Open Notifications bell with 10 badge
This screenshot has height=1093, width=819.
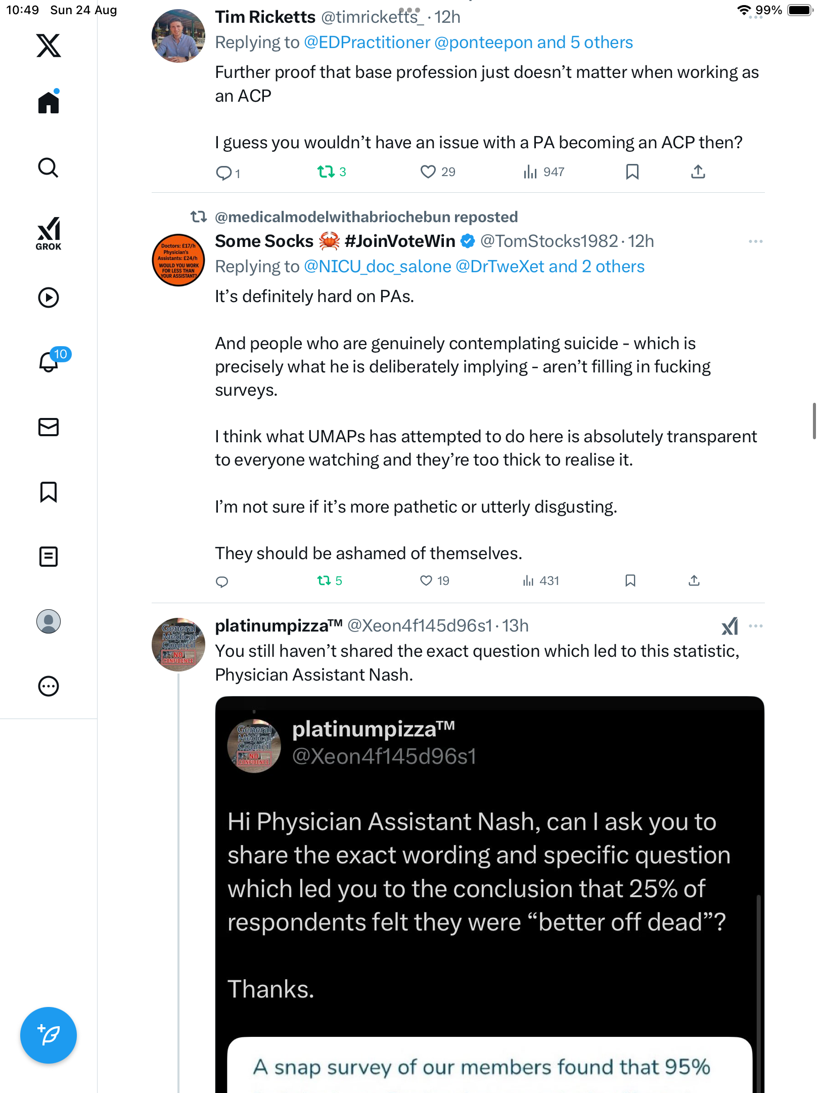49,362
